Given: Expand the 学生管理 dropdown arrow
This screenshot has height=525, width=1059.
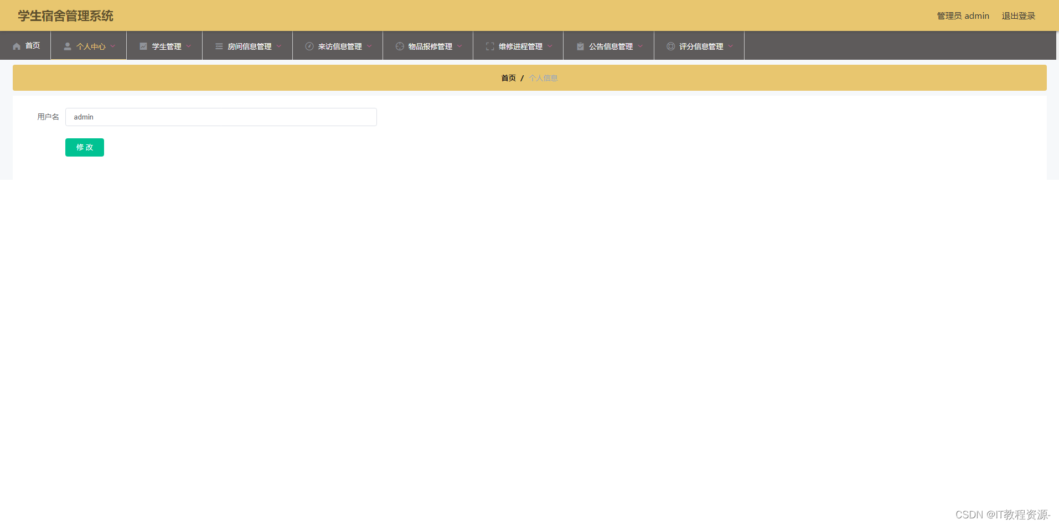Looking at the screenshot, I should click(189, 46).
